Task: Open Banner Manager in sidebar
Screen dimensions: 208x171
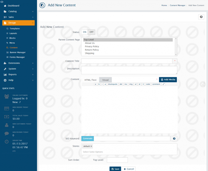Action: click(17, 52)
